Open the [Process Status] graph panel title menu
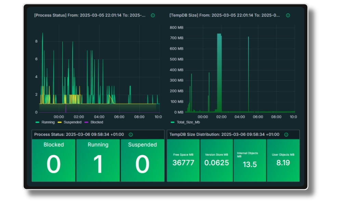 [90, 15]
